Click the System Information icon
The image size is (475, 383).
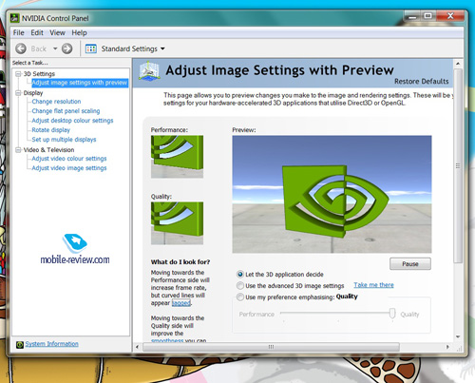point(20,344)
